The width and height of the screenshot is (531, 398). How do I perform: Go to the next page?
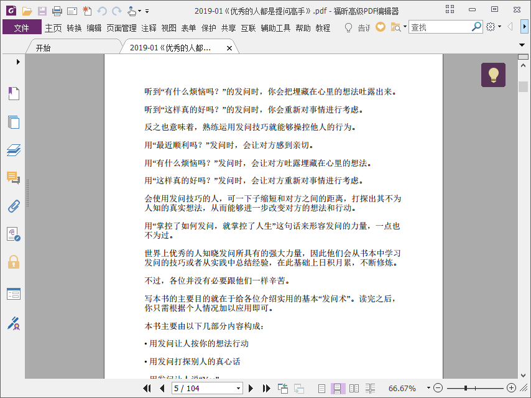pyautogui.click(x=251, y=388)
